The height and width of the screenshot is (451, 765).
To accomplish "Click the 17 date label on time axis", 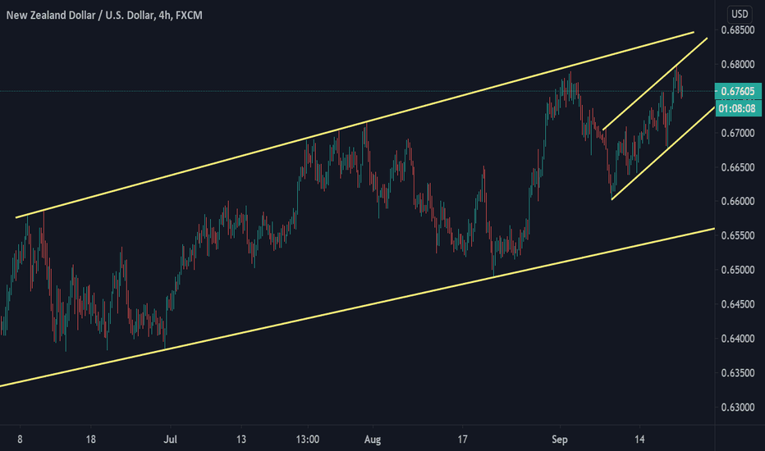I will [462, 440].
